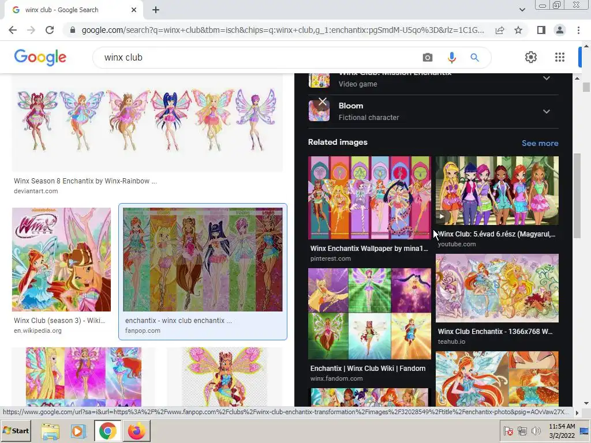Open the six-fairy strip image bottom right

point(369,397)
